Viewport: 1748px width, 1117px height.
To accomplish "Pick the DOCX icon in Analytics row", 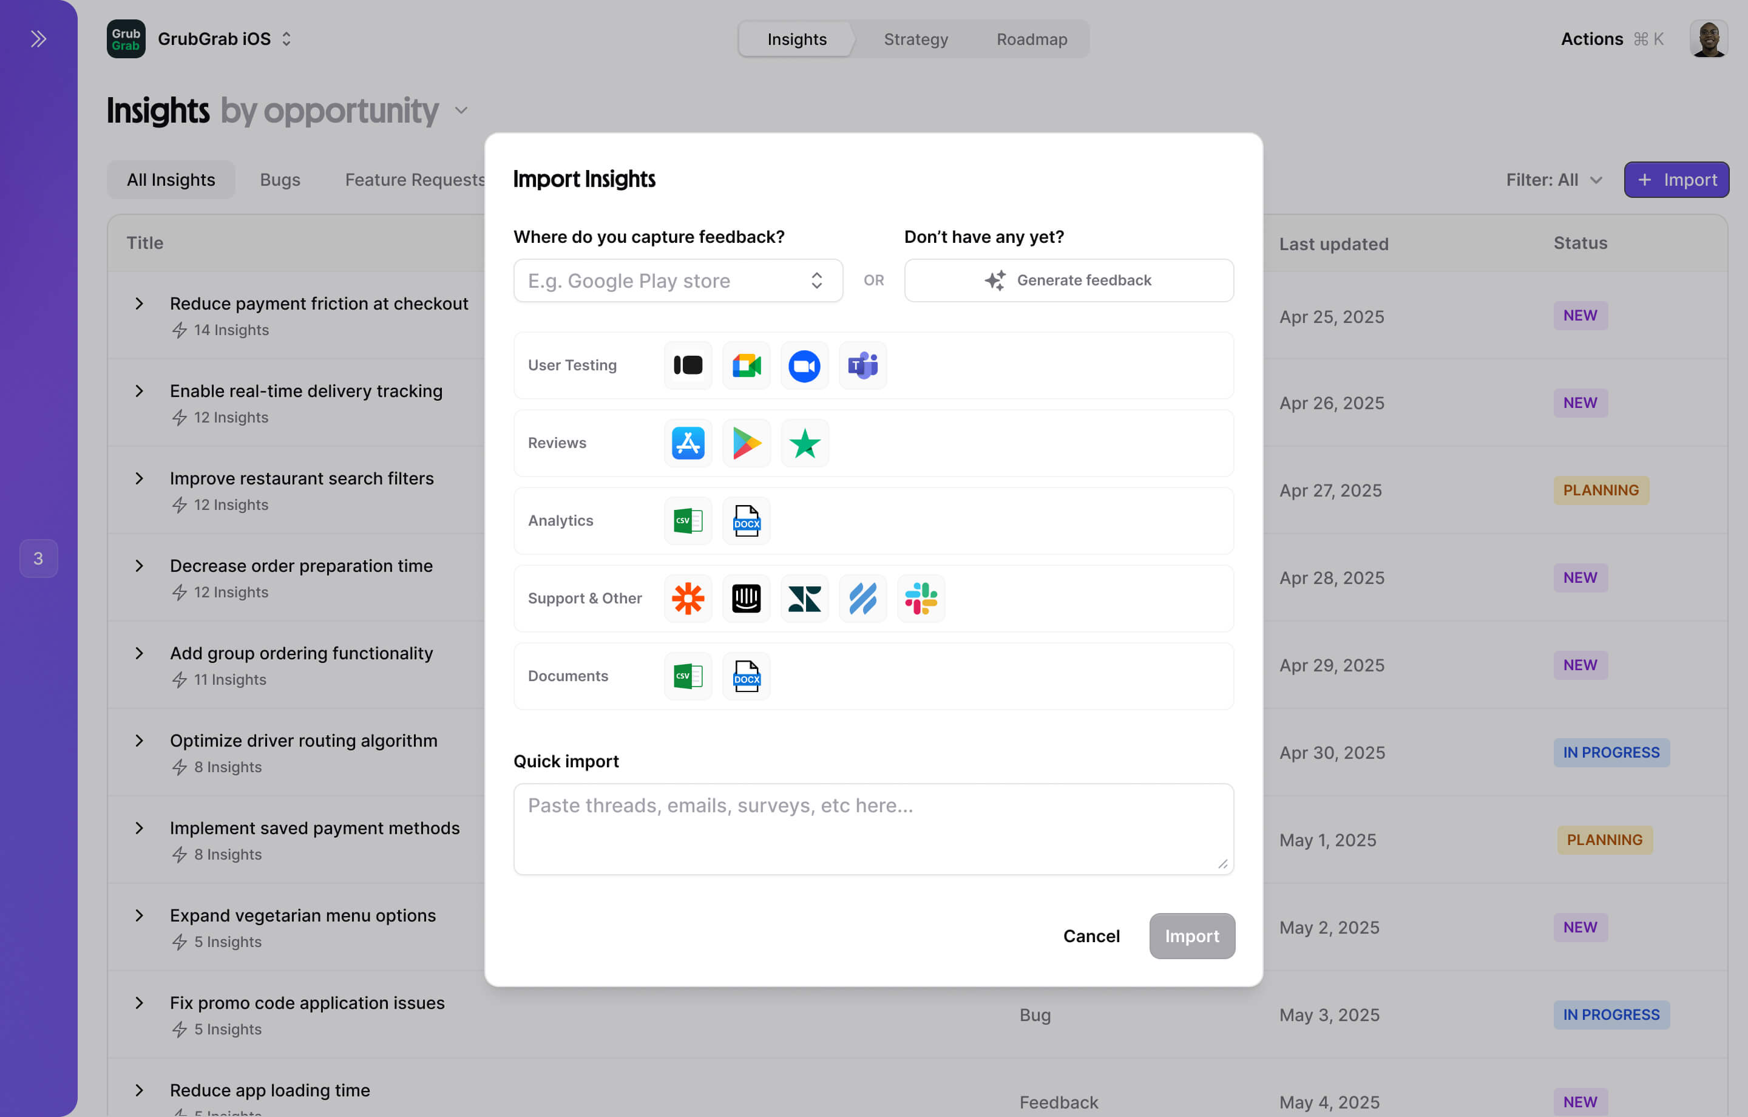I will click(747, 521).
